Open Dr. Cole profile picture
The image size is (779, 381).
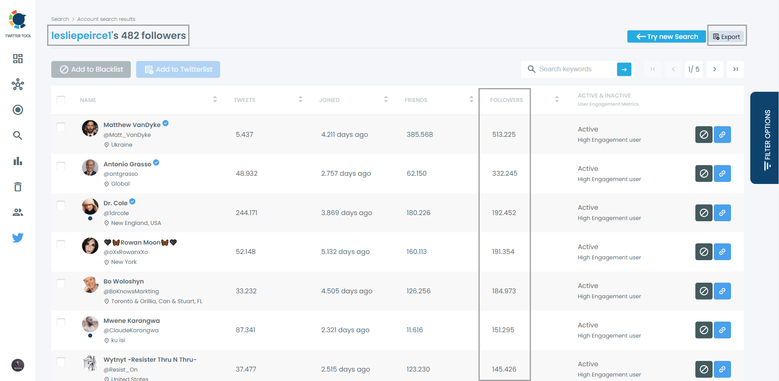tap(90, 206)
